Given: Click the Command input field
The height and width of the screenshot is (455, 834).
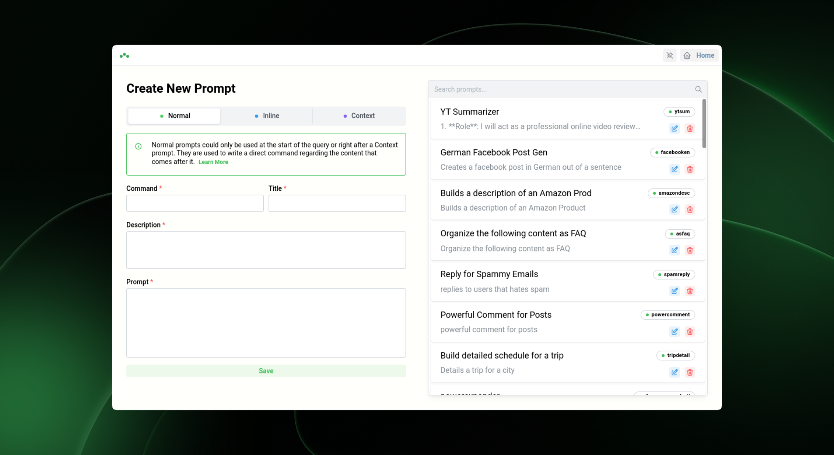Looking at the screenshot, I should (x=194, y=203).
